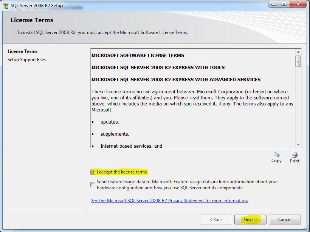The image size is (310, 232).
Task: Click the < Back button
Action: (x=216, y=220)
